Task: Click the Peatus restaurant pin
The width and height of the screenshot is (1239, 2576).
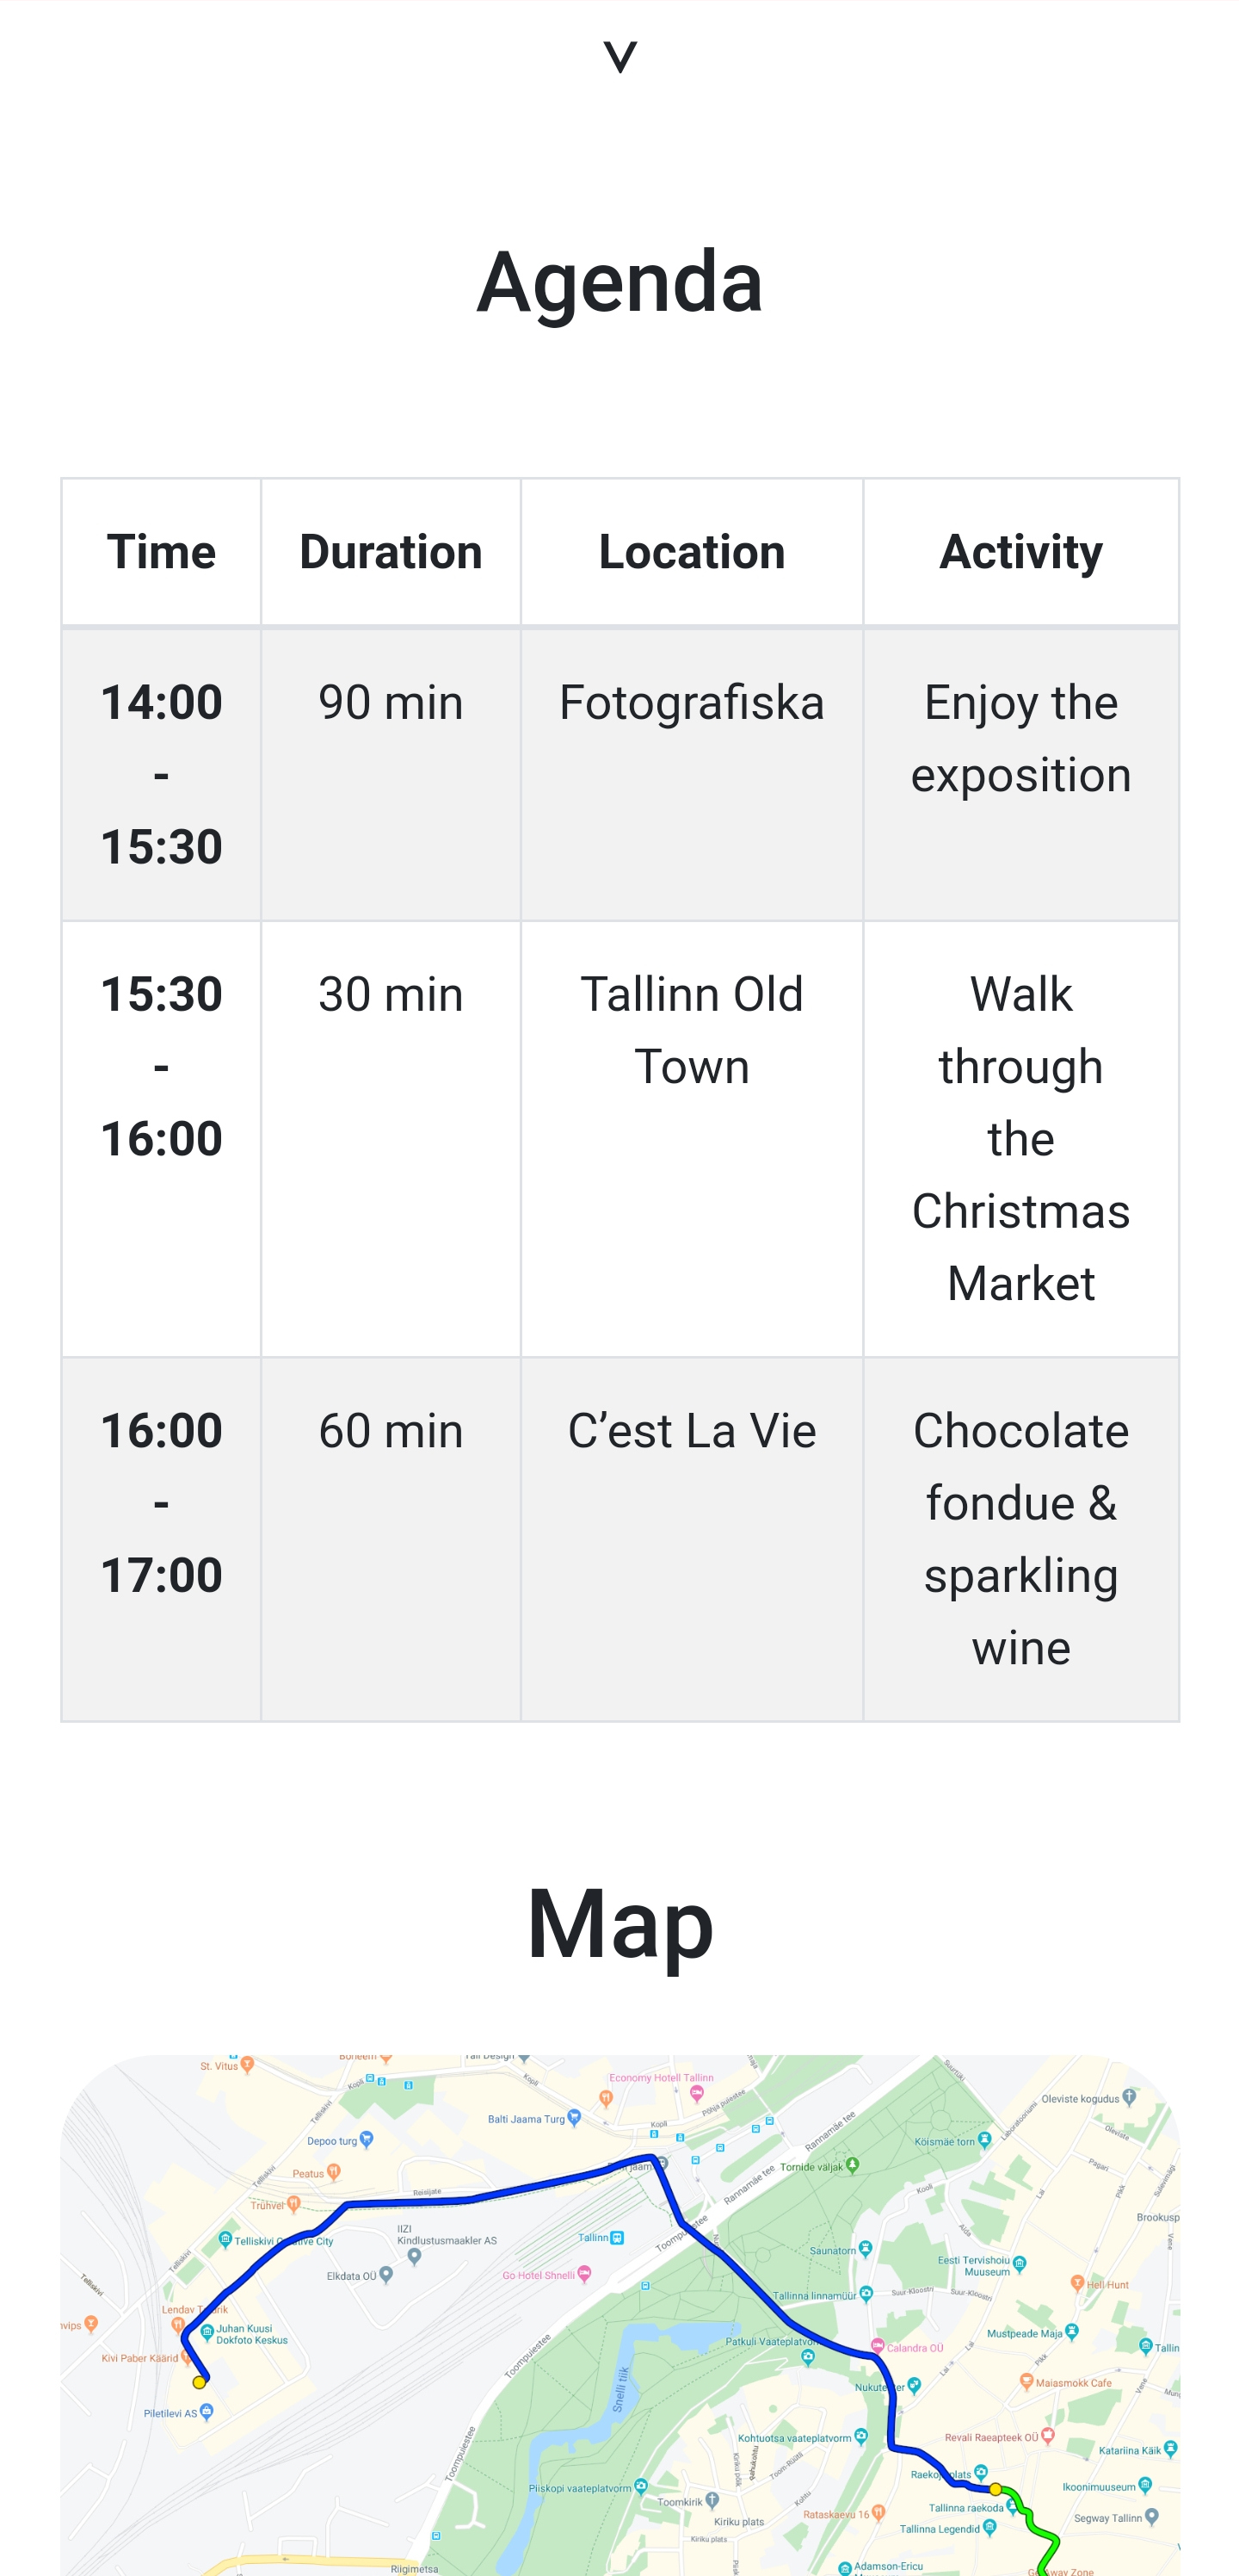Action: coord(334,2171)
